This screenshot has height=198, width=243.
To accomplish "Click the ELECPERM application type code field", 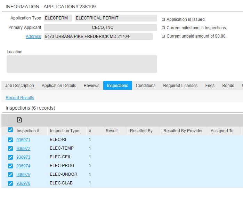I will [58, 18].
